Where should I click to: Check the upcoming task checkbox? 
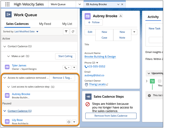(x=160, y=81)
